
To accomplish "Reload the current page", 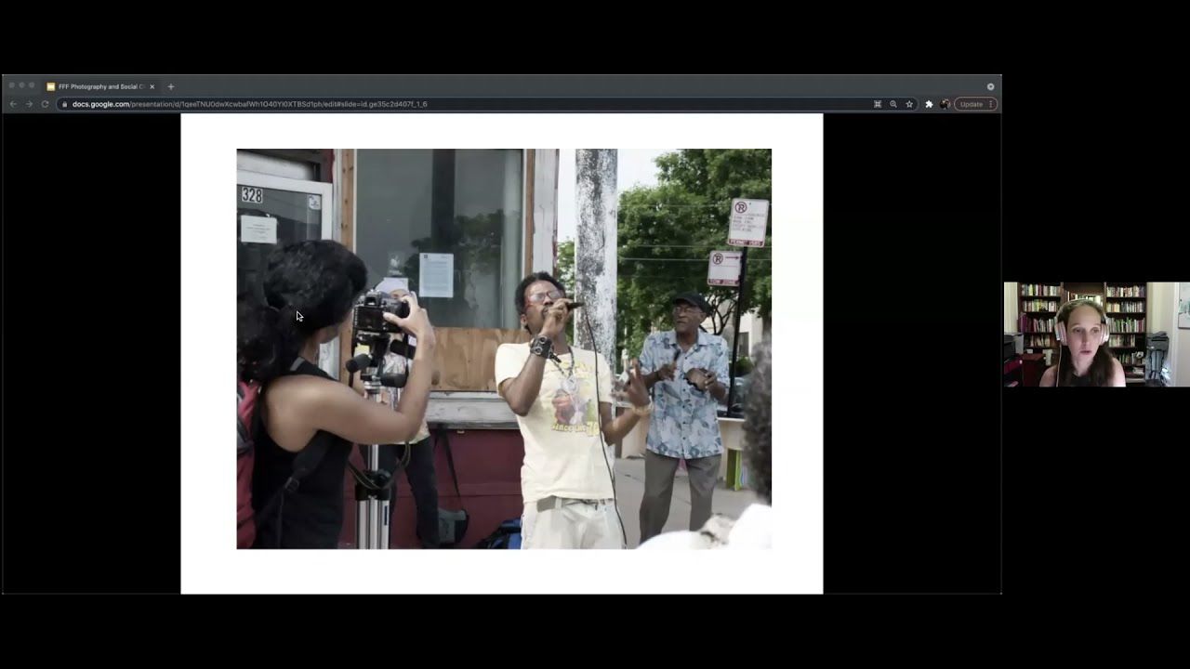I will pyautogui.click(x=45, y=104).
